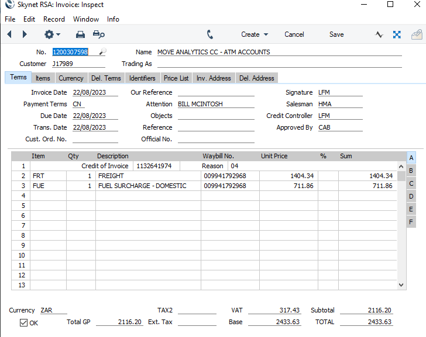Click the grid scroll up arrow
Image resolution: width=426 pixels, height=337 pixels.
coord(401,166)
